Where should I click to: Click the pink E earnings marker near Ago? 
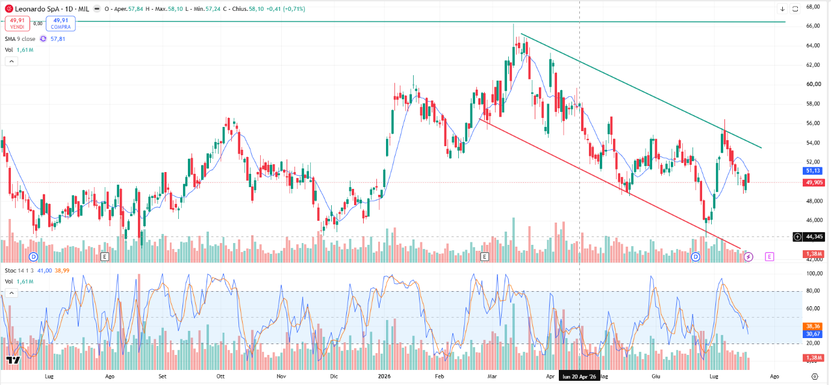tap(770, 257)
